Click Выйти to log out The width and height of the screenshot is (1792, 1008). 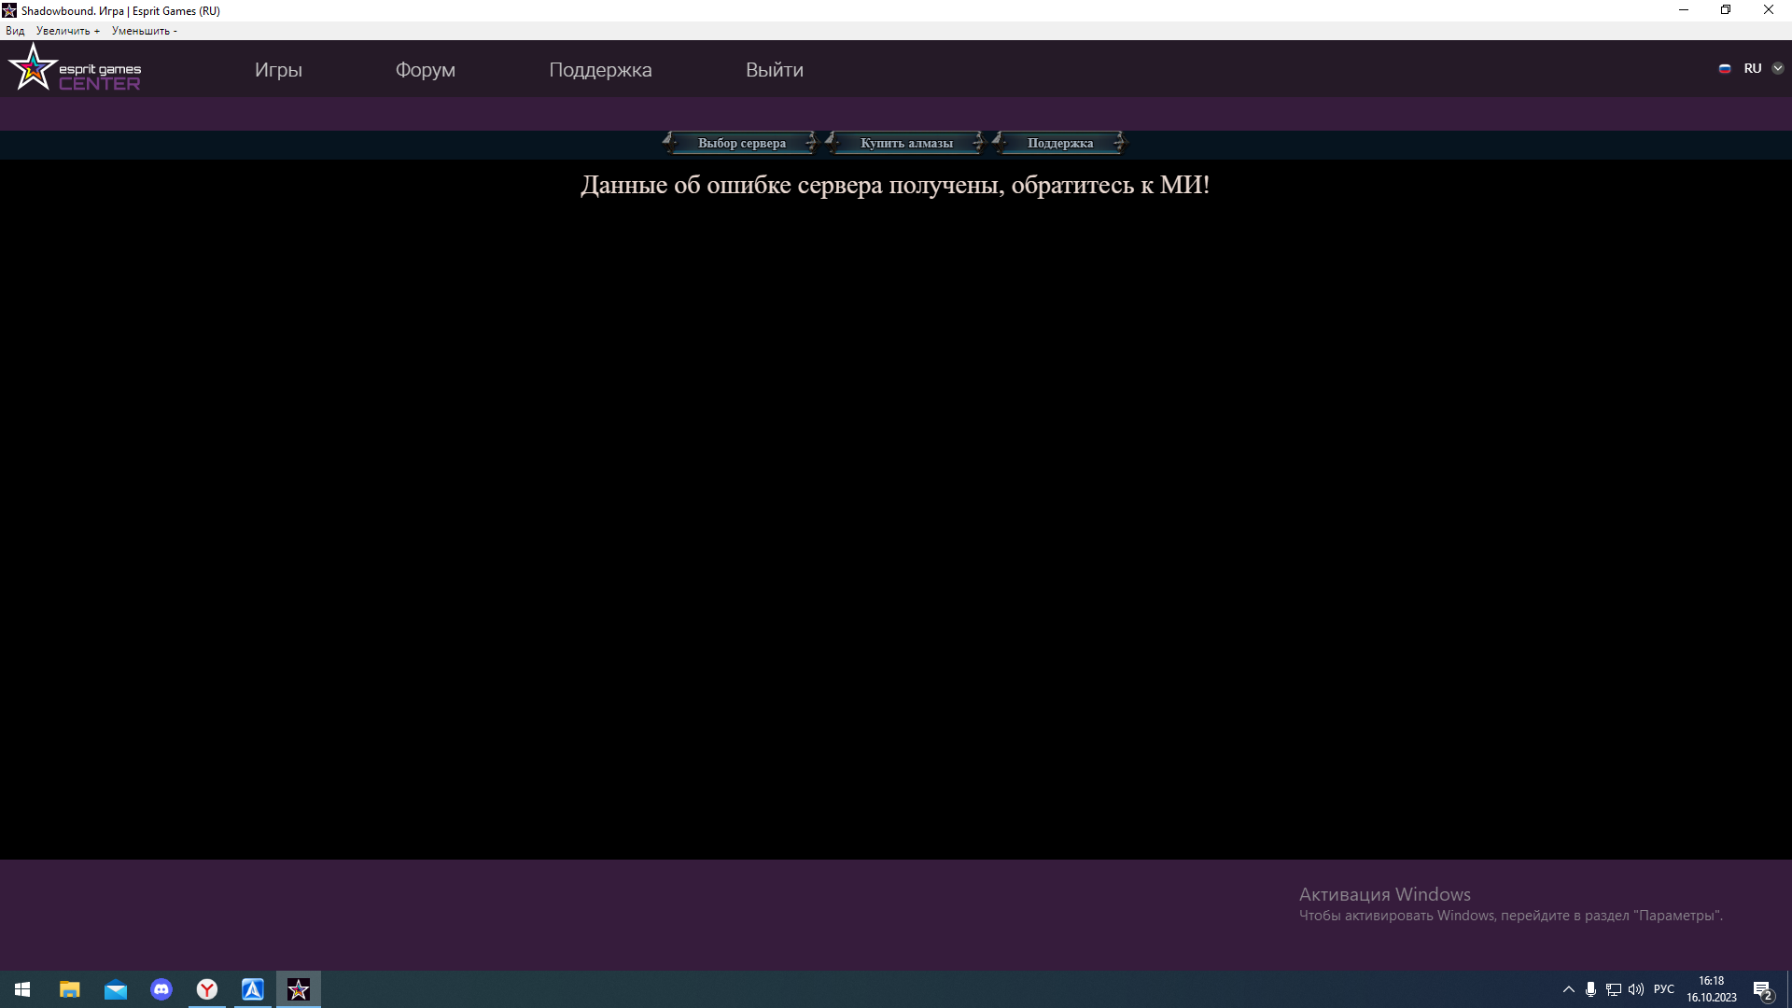[x=774, y=70]
